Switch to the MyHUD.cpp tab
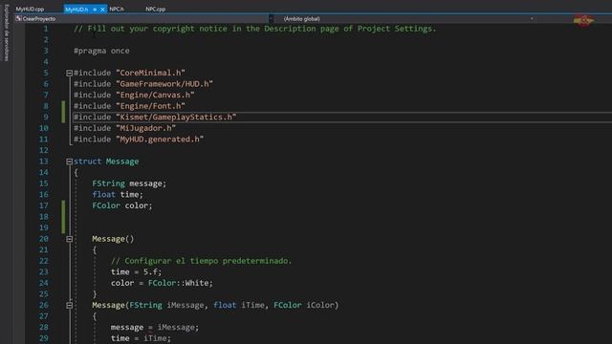The height and width of the screenshot is (344, 612). pos(30,9)
